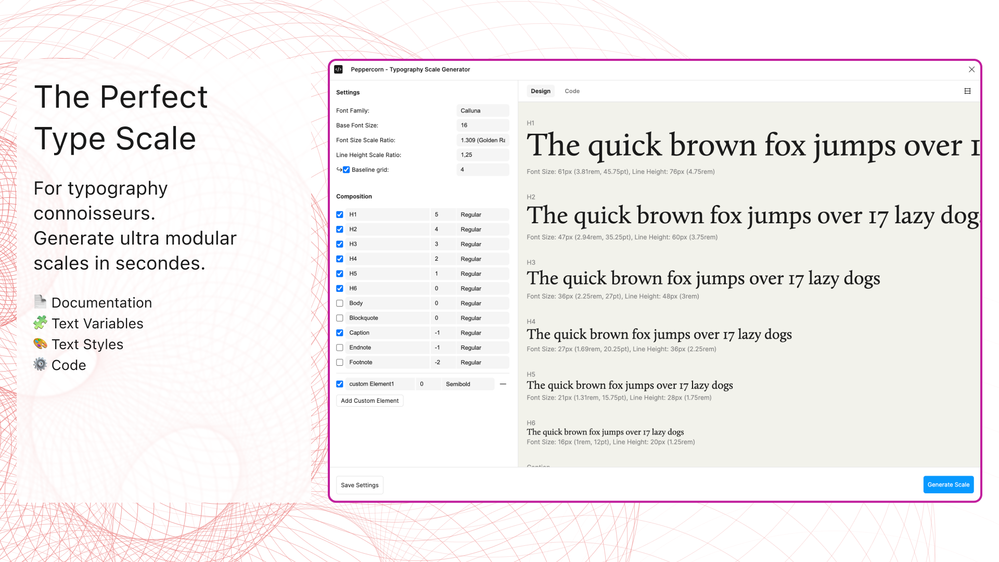Switch to the Code tab
This screenshot has height=562, width=999.
click(572, 91)
